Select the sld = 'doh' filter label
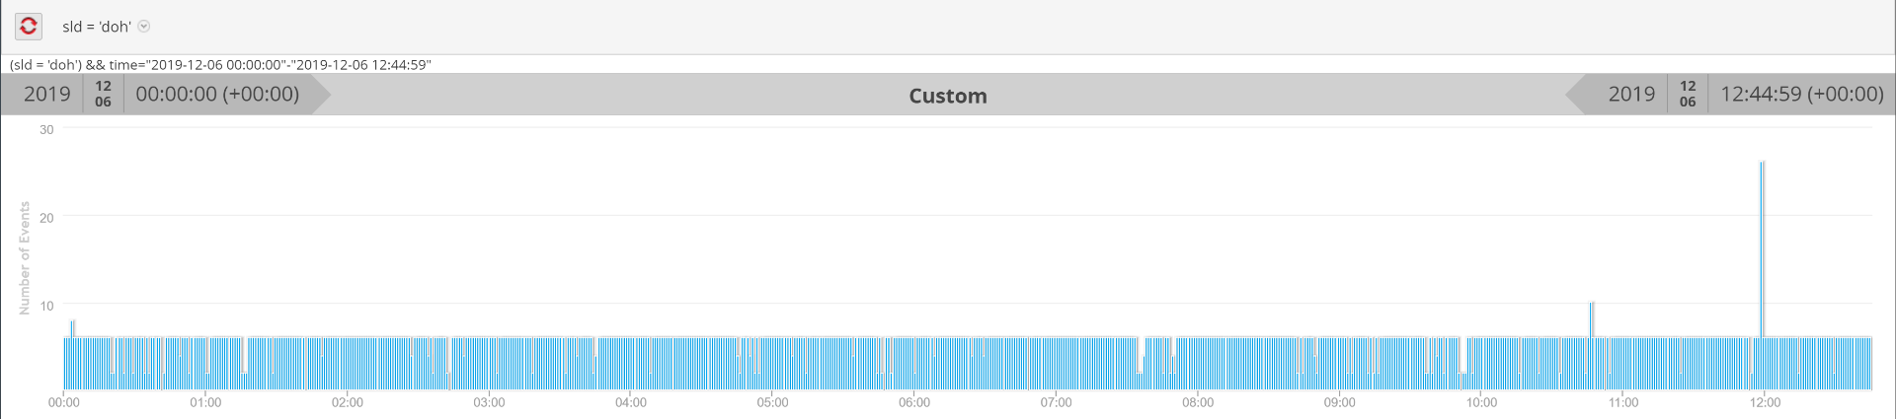 tap(96, 27)
